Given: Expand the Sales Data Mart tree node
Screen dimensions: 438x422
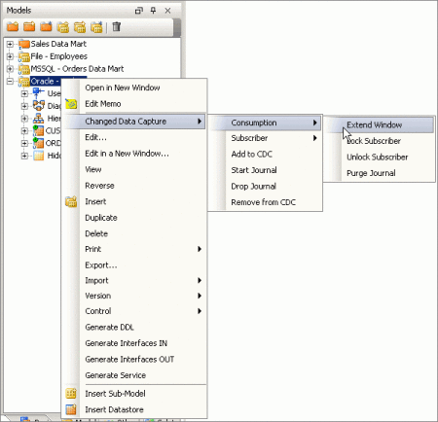Looking at the screenshot, I should (x=10, y=44).
